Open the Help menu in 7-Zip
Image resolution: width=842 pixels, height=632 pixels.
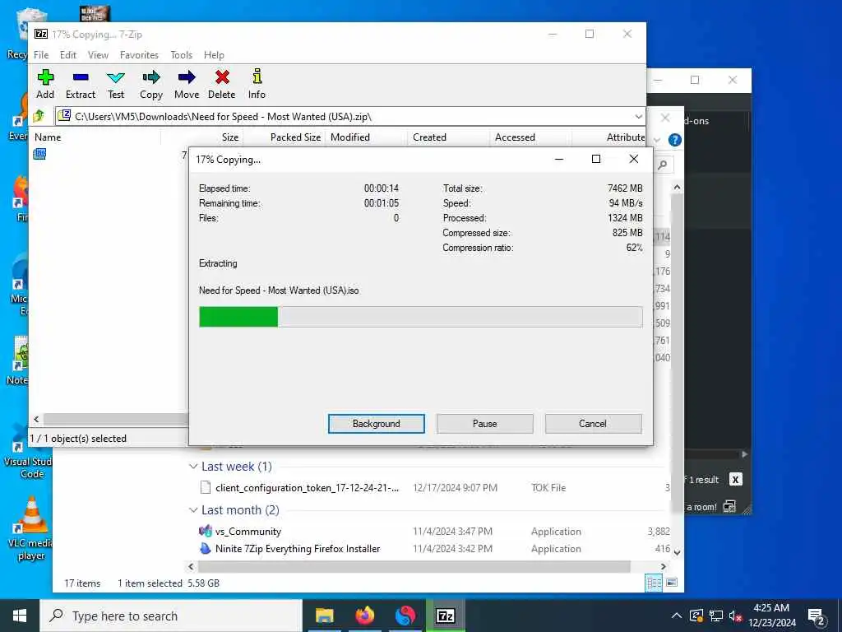[x=214, y=55]
